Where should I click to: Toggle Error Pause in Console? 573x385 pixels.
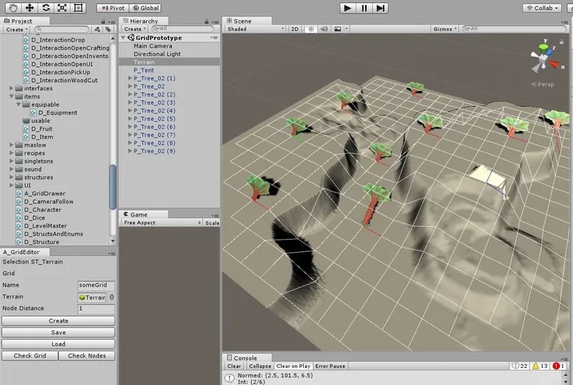tap(330, 366)
